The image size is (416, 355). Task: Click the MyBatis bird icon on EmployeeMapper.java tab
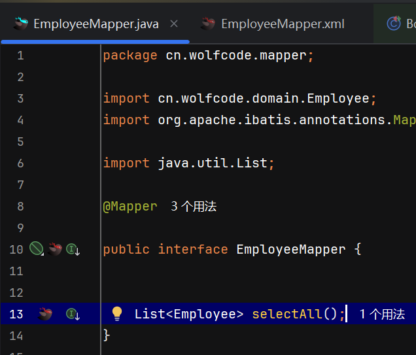click(21, 24)
